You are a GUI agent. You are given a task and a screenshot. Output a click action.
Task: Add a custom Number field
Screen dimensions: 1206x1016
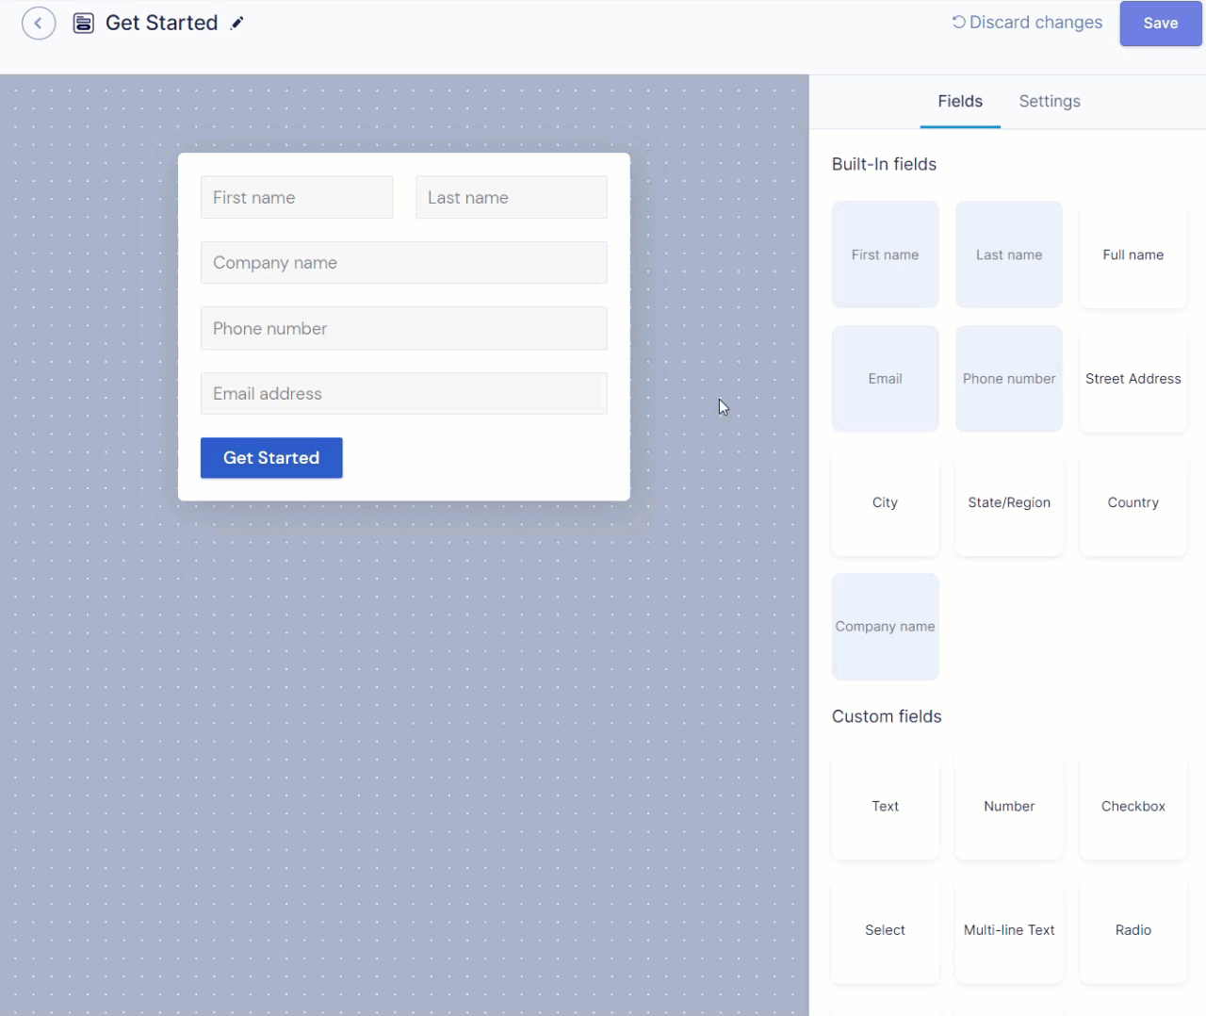pos(1009,806)
